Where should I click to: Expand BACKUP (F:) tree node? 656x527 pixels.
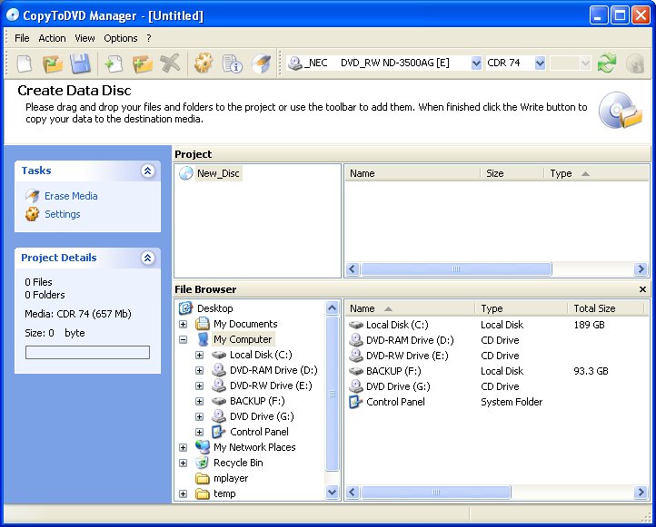(199, 401)
